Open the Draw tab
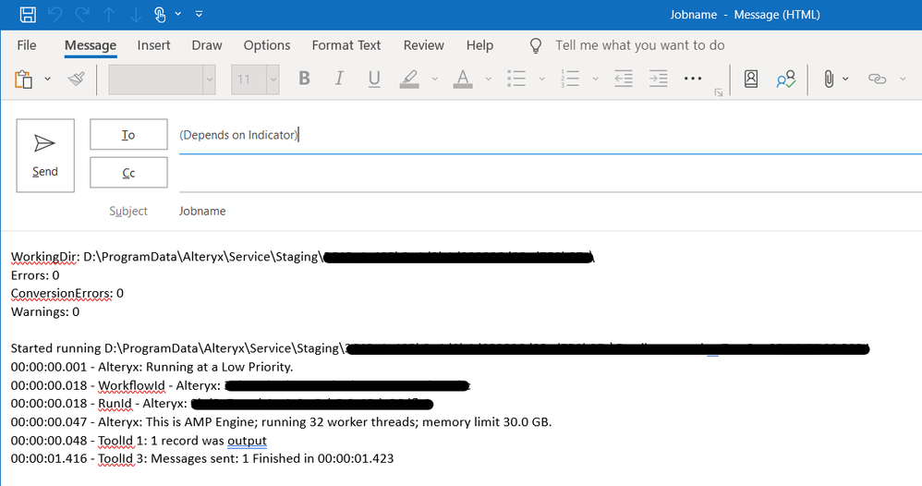 tap(207, 45)
